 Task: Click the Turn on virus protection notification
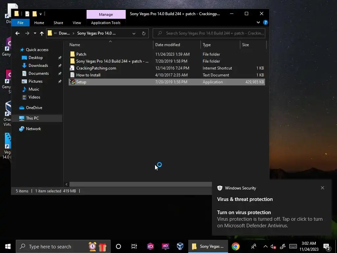click(272, 219)
